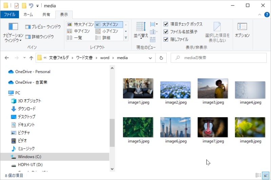Select 詳細 (details) layout option in ribbon
The image size is (271, 180).
[x=103, y=37]
